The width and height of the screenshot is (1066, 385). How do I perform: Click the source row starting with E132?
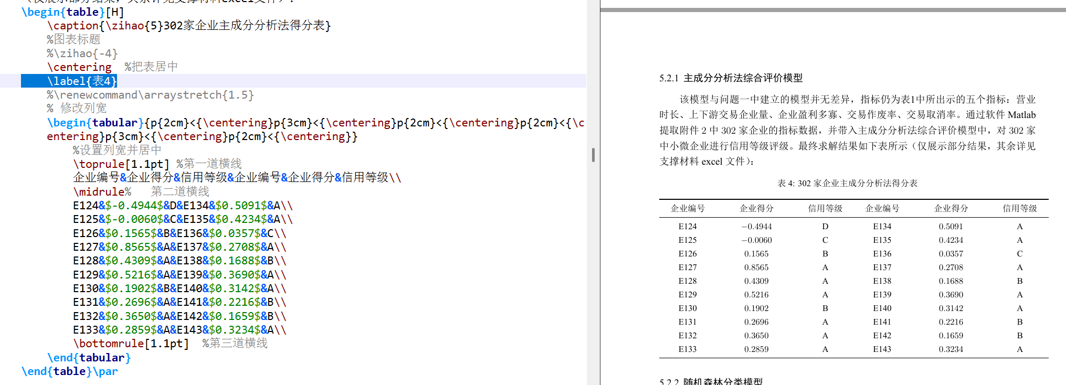coord(180,316)
